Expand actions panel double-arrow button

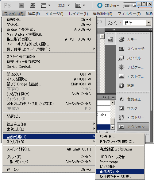point(105,97)
